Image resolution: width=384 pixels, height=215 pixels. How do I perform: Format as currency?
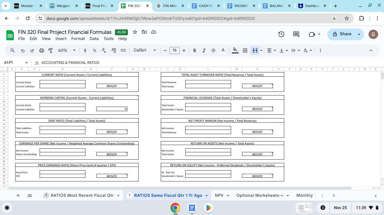[85, 50]
